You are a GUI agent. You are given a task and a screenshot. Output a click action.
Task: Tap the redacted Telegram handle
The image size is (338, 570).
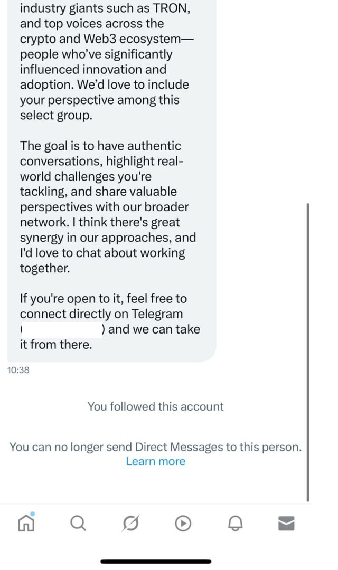click(61, 330)
